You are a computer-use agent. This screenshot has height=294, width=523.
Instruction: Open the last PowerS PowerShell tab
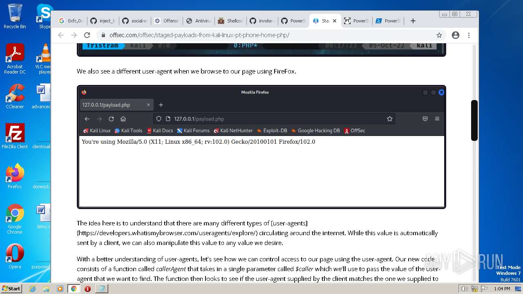[388, 21]
